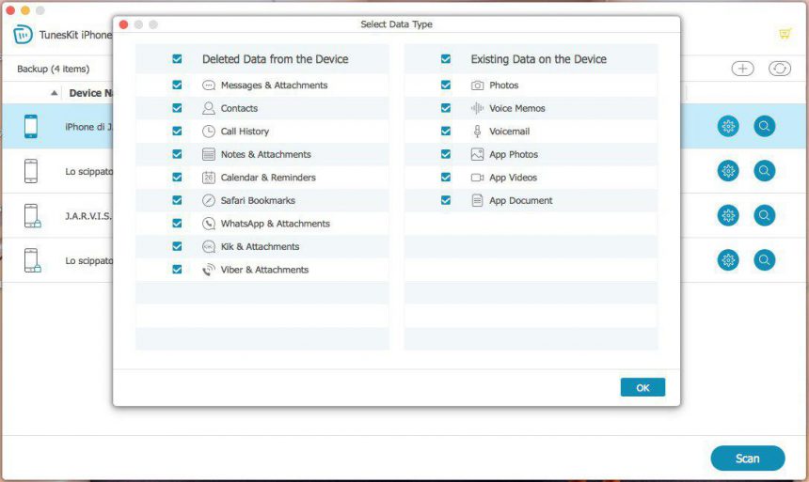Click the 'Backup (4 items)' label

[x=53, y=70]
